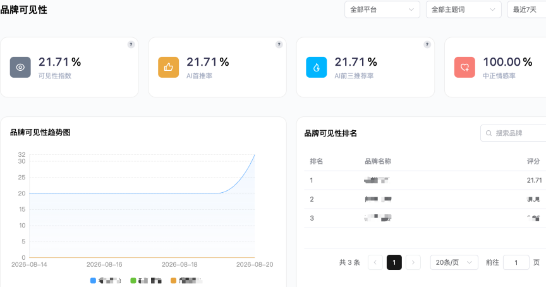The image size is (546, 287).
Task: Select page 1 in the pagination
Action: point(394,262)
